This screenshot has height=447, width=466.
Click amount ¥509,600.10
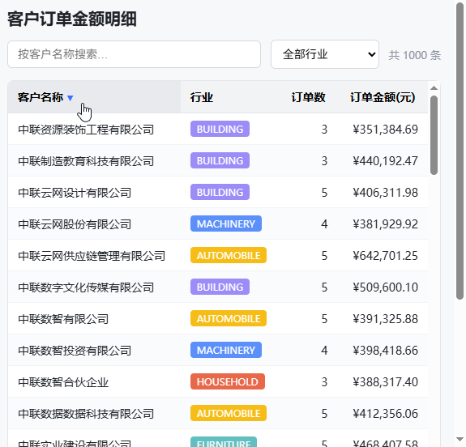[x=385, y=287]
